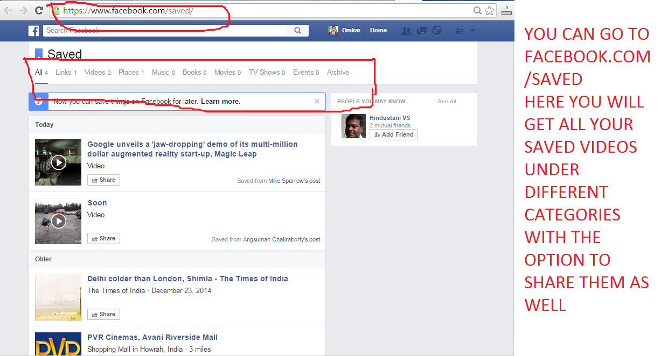Share the Magic Leap video
Viewport: 668px width, 356px height.
tap(103, 180)
